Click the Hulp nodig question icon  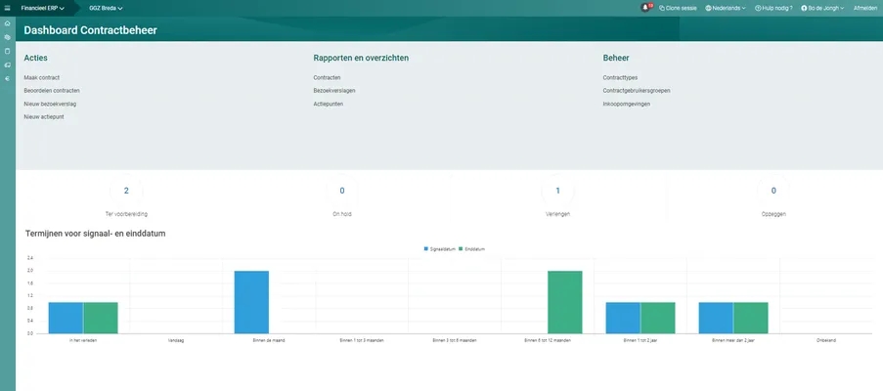point(758,8)
